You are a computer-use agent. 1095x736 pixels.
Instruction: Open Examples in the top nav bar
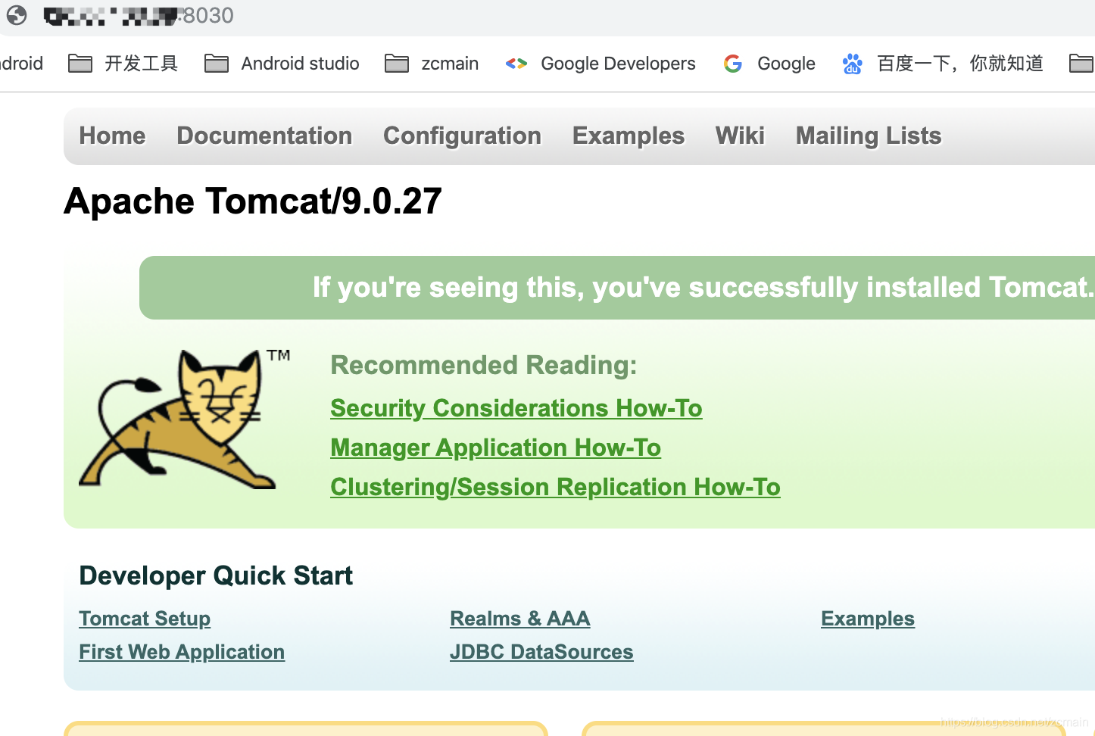(x=629, y=136)
